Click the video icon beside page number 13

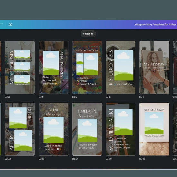40,159
